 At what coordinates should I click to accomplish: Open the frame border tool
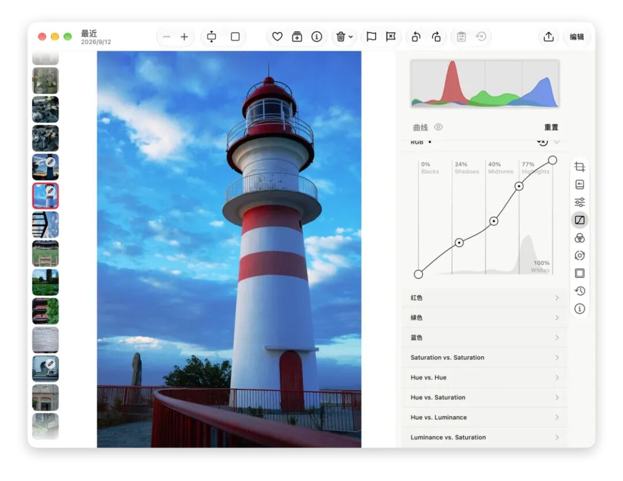coord(580,273)
